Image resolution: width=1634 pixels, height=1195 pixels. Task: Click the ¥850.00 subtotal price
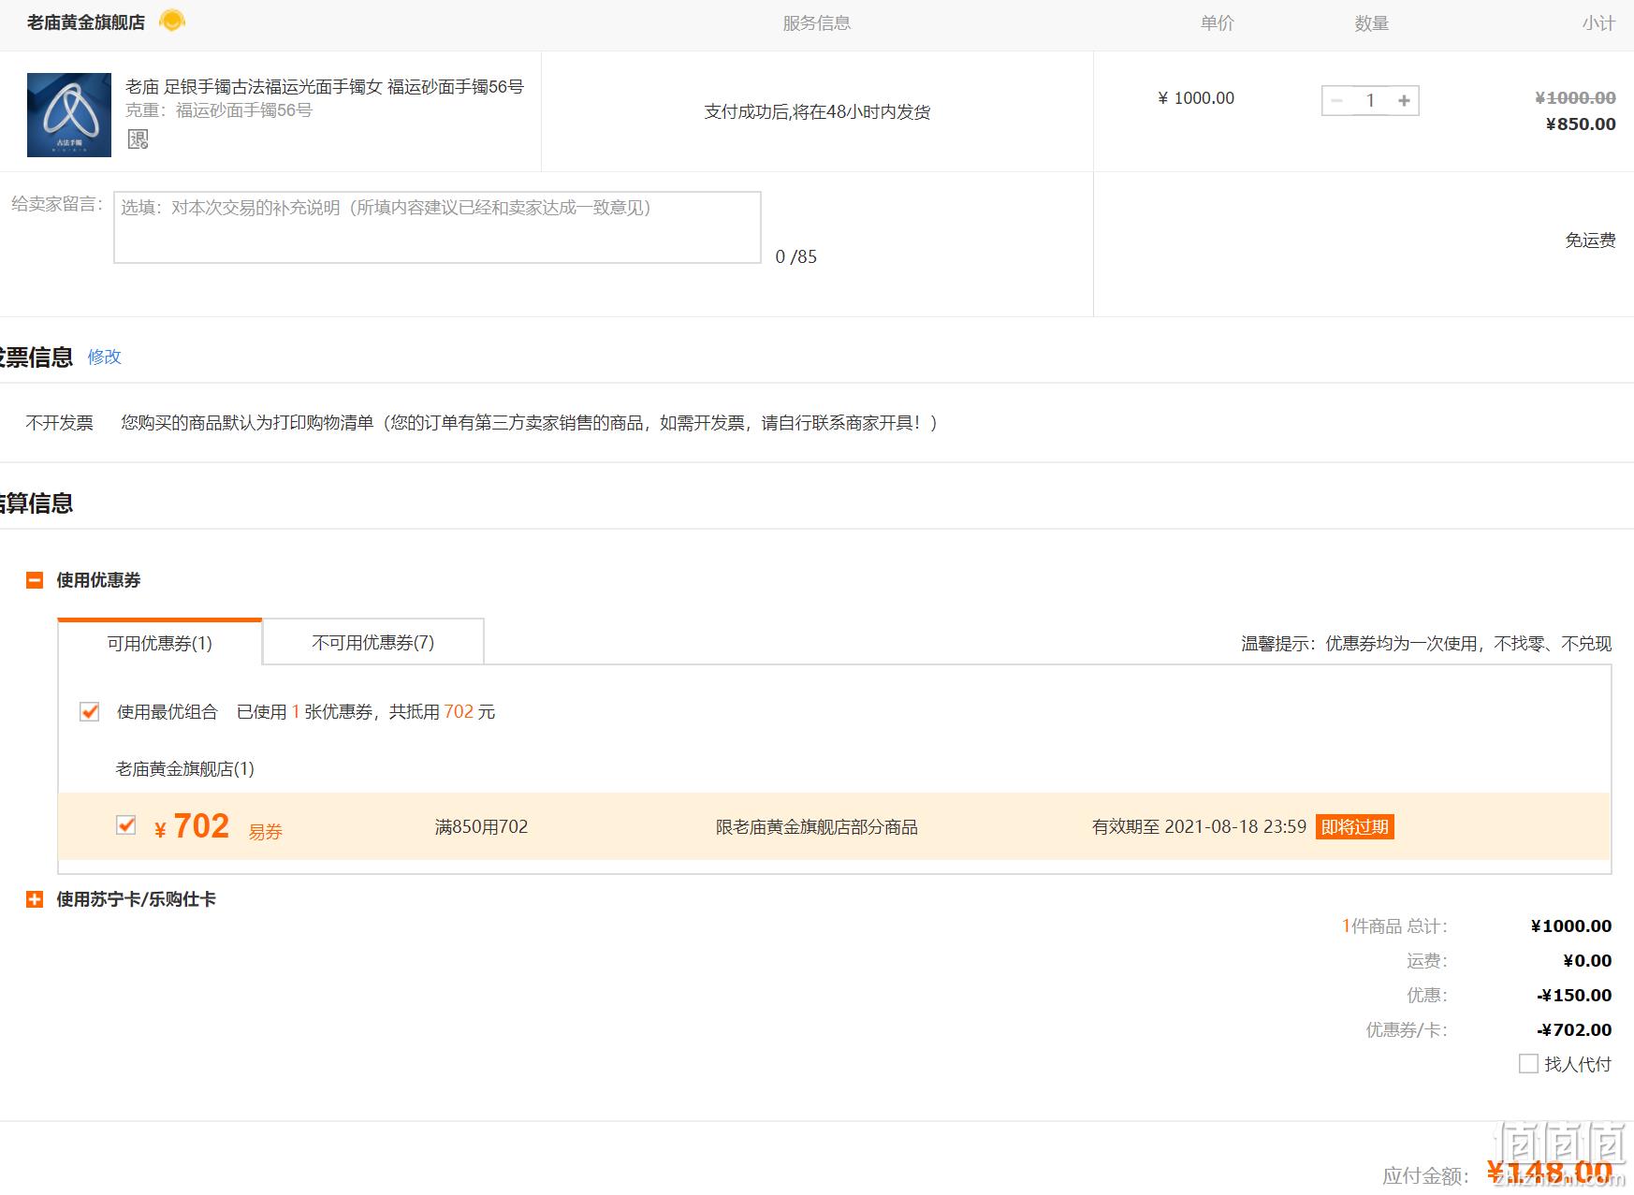[1581, 124]
